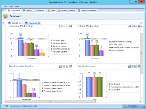Click Site Created legend color box
The image size is (146, 109).
point(109,84)
